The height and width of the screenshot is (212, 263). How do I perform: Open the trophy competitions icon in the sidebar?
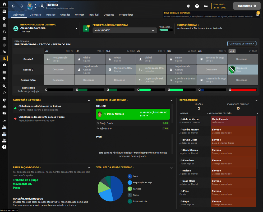tap(4, 79)
